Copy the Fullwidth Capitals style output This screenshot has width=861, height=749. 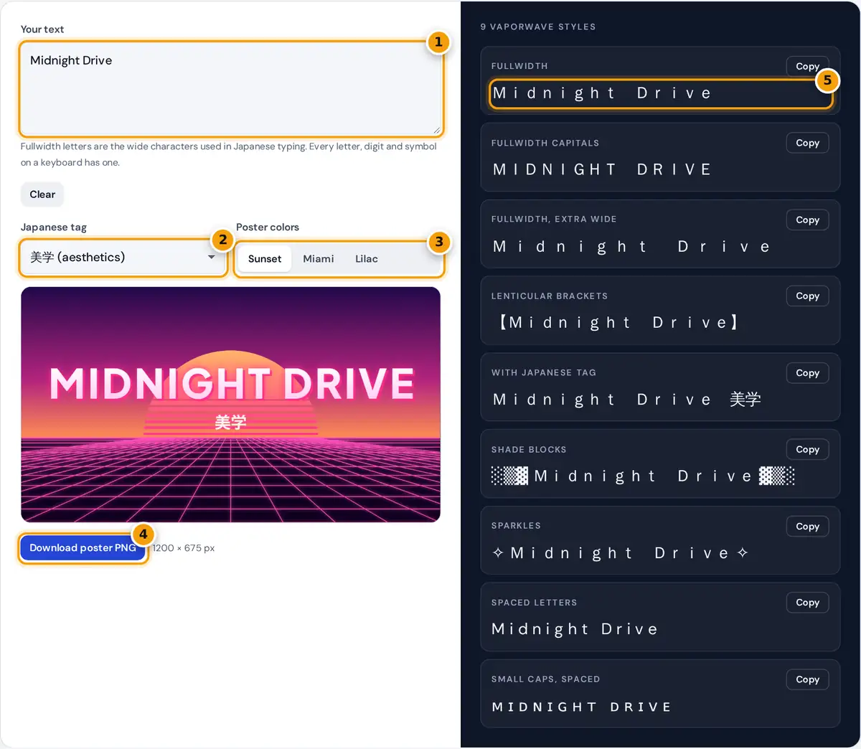coord(807,143)
